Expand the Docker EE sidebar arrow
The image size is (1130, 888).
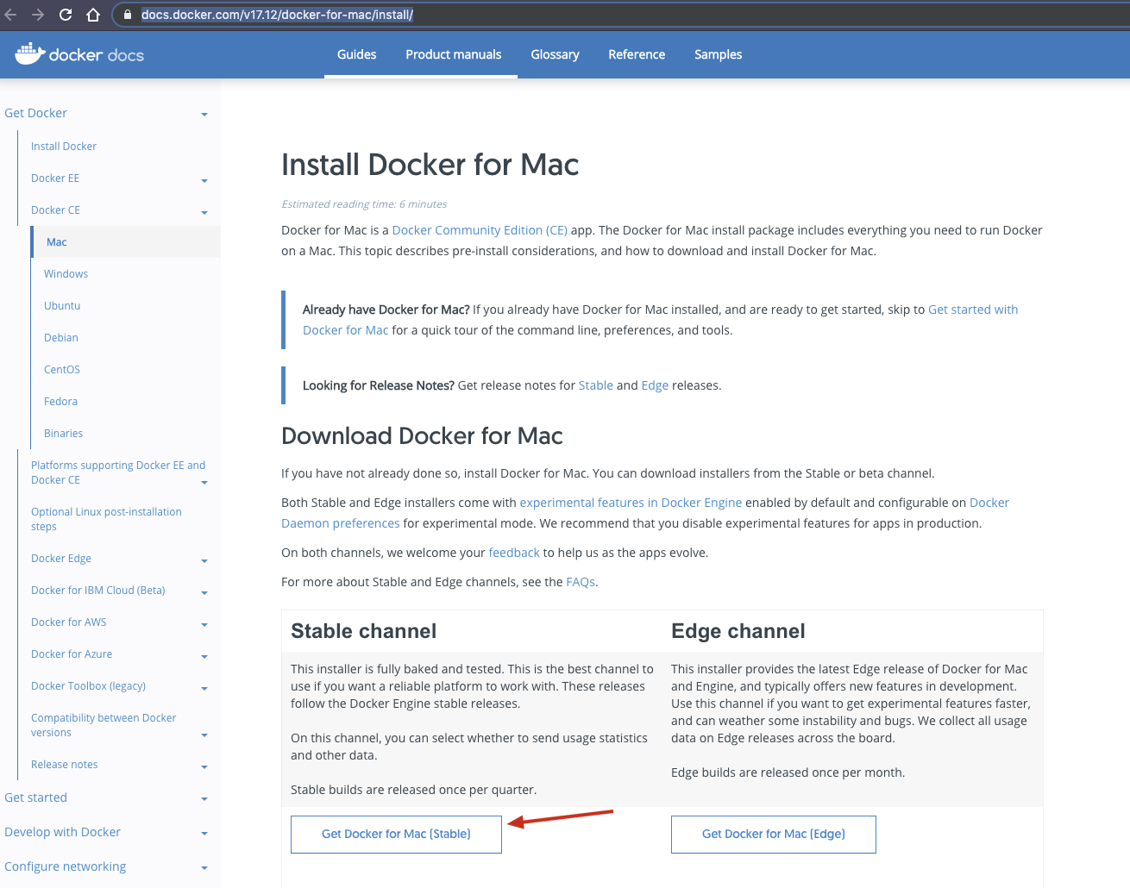(204, 181)
